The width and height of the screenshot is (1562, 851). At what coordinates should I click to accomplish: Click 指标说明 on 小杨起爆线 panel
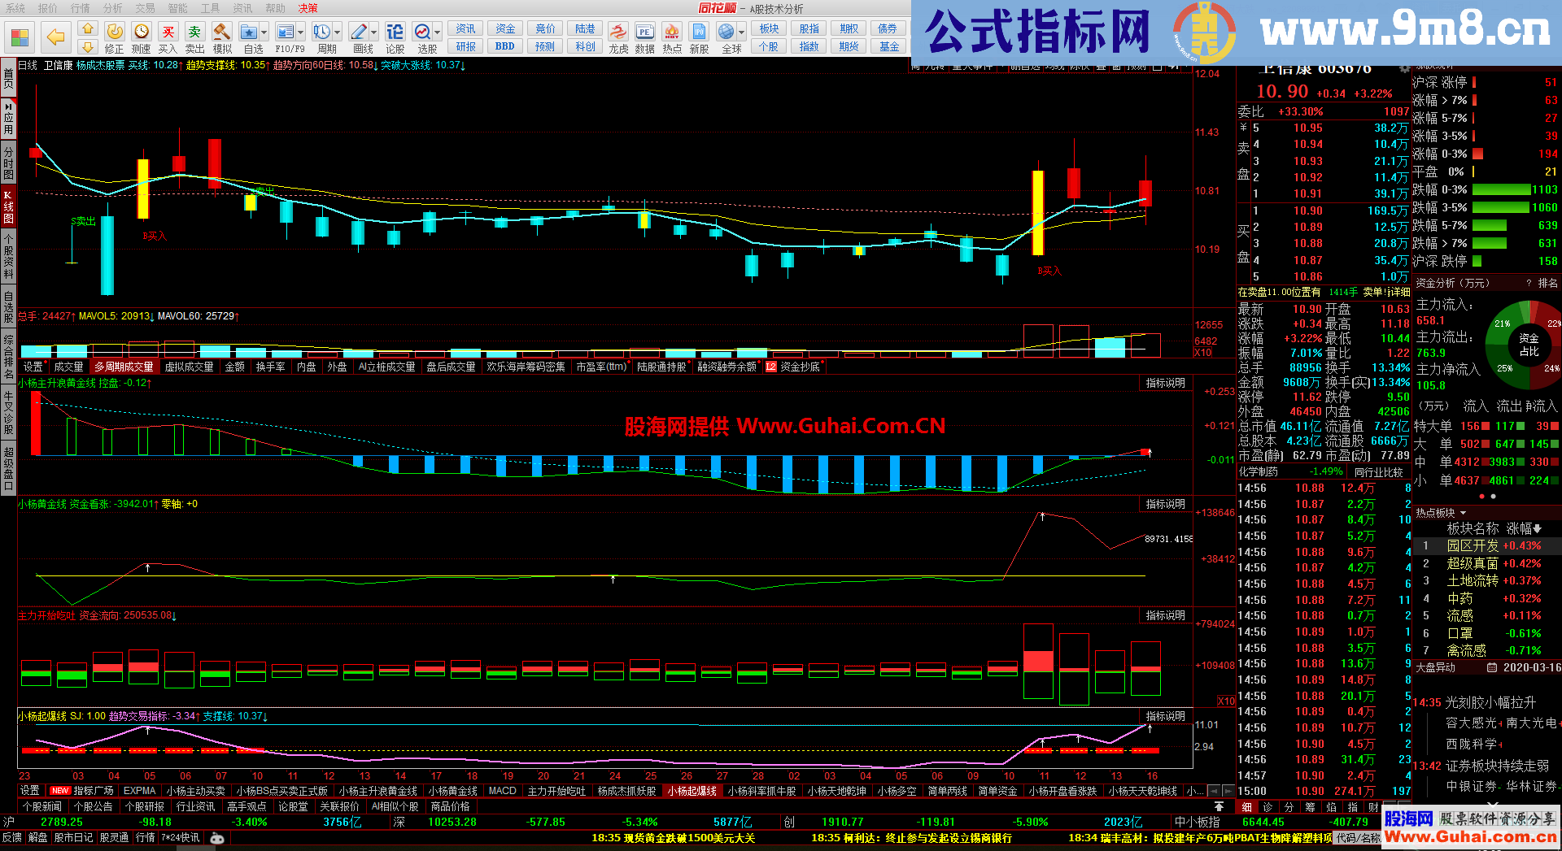1166,716
